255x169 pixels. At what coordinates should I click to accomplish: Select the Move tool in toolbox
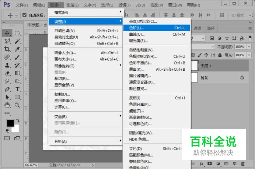coord(7,33)
